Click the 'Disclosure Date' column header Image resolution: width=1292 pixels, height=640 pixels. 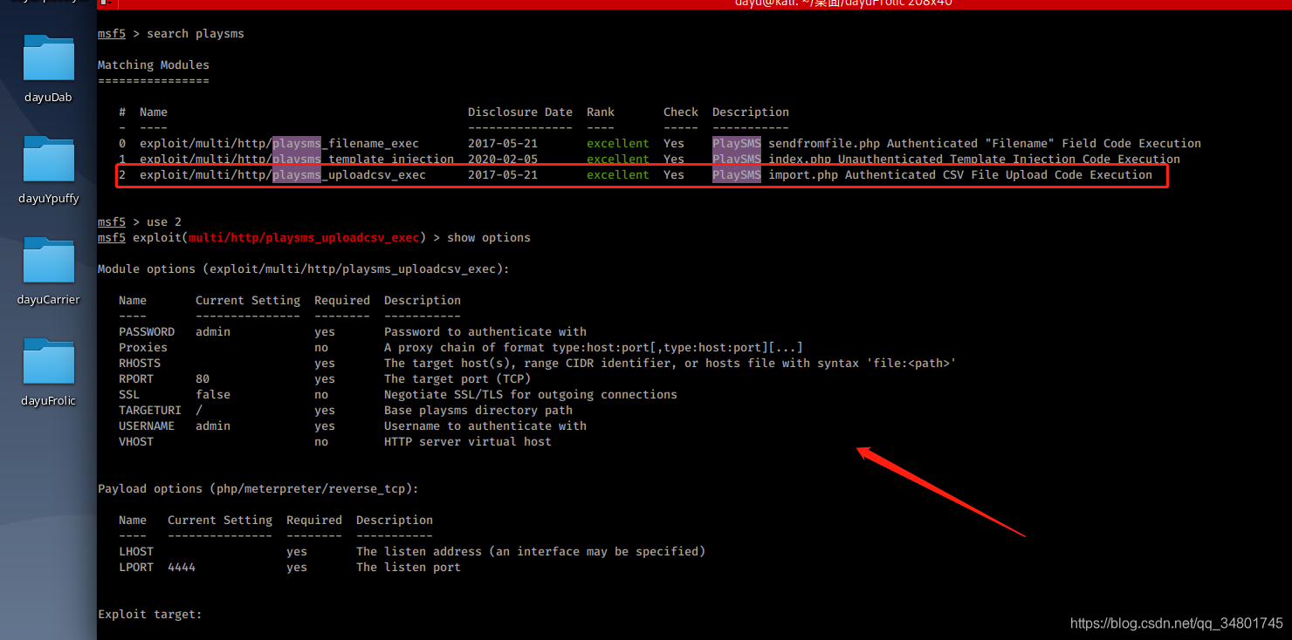point(520,112)
